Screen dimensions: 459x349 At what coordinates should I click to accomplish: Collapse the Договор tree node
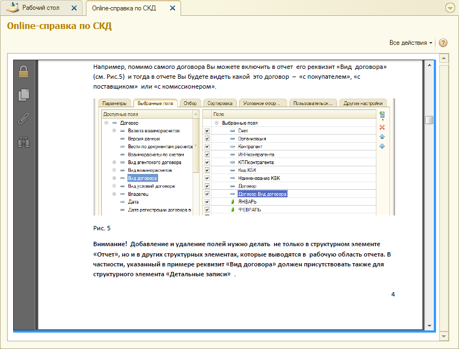click(x=107, y=123)
